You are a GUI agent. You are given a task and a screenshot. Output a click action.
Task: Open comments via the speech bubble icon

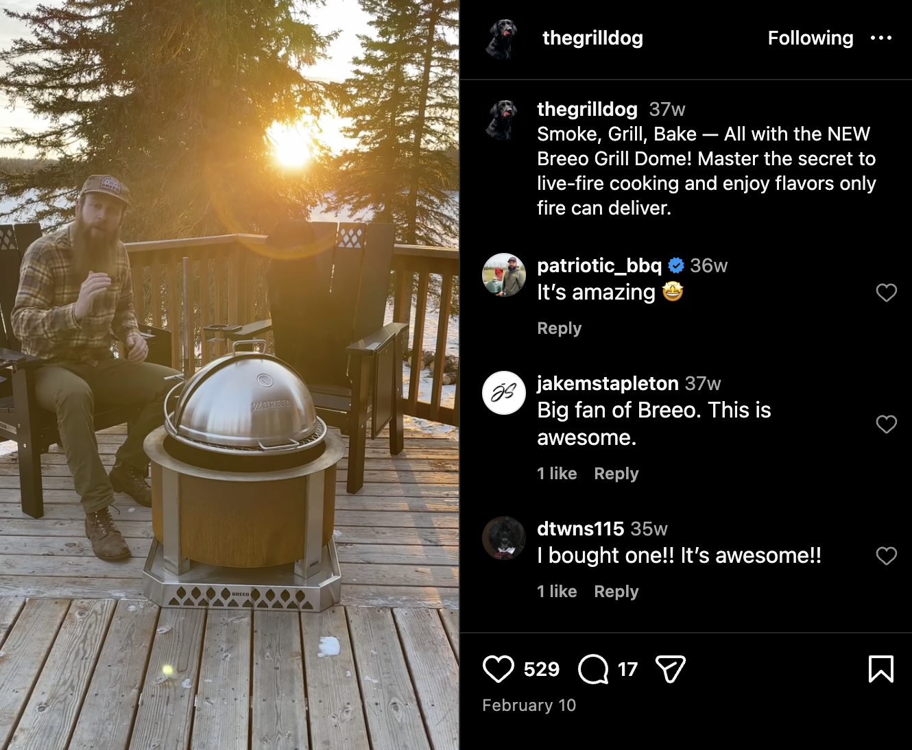point(593,669)
